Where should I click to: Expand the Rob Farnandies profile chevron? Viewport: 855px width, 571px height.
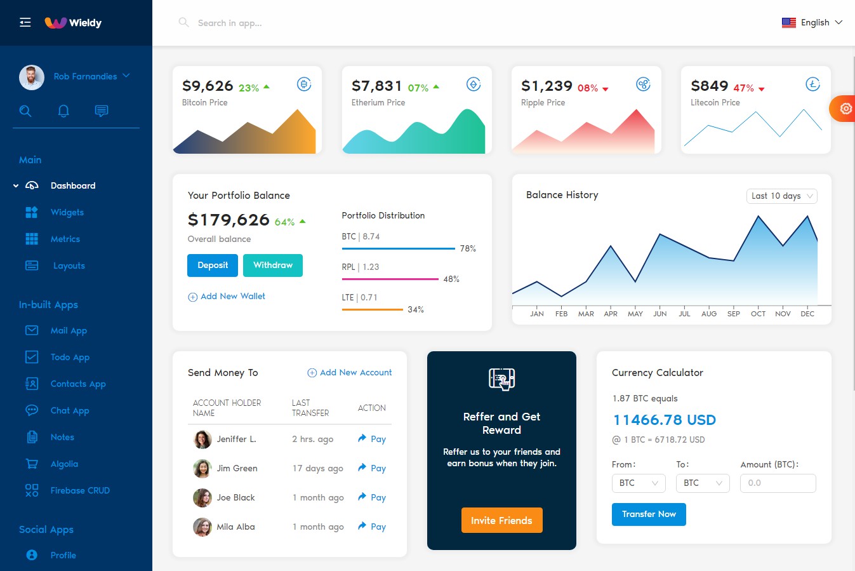[x=127, y=75]
